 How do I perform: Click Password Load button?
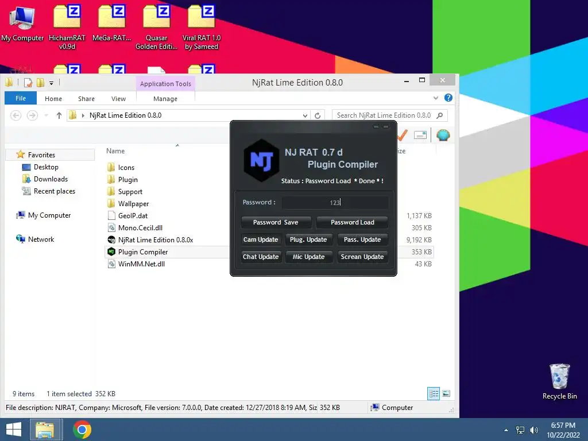coord(352,222)
